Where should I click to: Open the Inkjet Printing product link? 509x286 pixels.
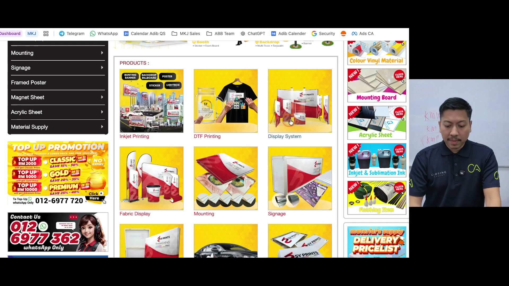pyautogui.click(x=134, y=136)
